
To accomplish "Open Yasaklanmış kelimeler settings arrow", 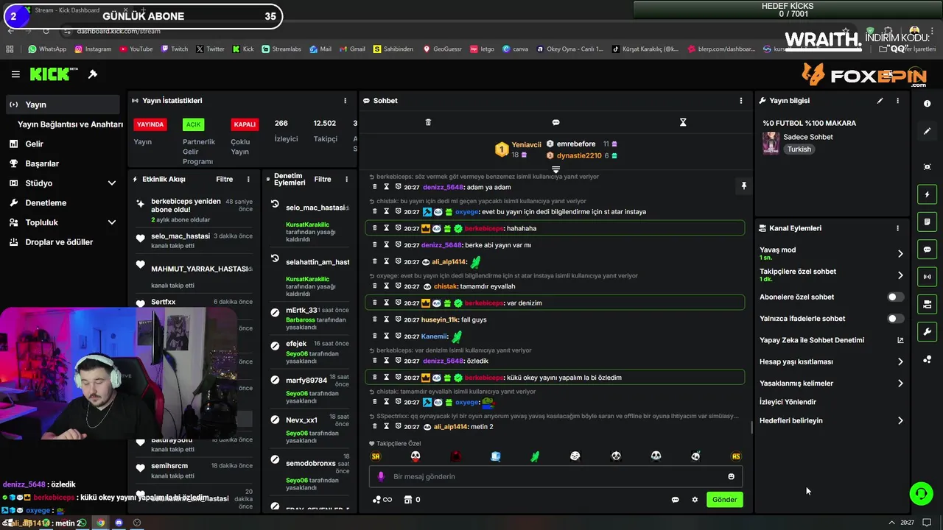I will click(900, 384).
